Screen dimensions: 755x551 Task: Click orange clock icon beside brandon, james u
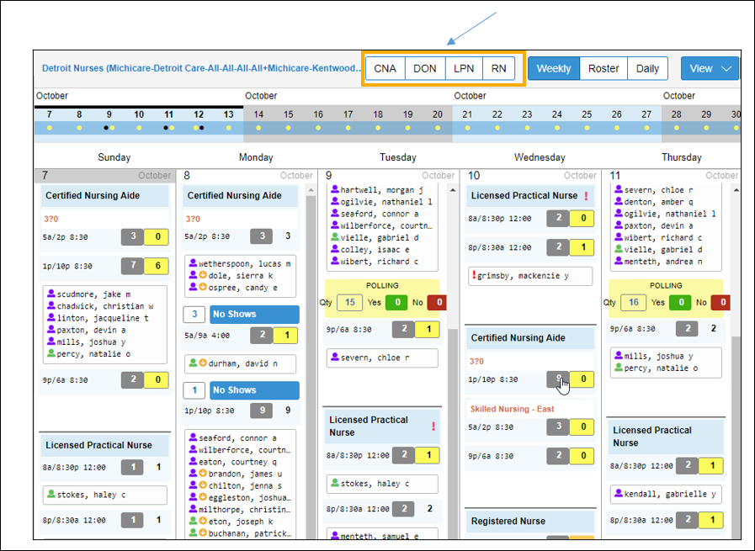pyautogui.click(x=203, y=473)
